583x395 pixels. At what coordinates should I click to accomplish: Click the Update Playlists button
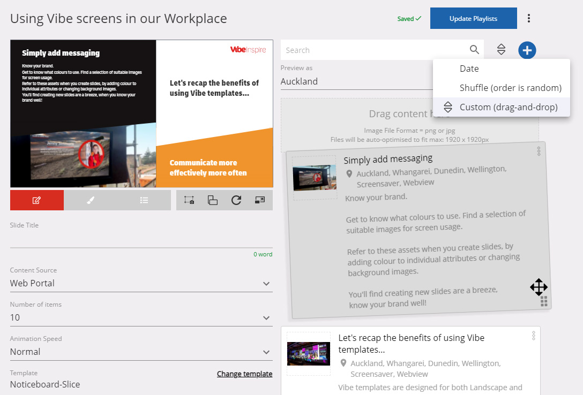pos(473,19)
